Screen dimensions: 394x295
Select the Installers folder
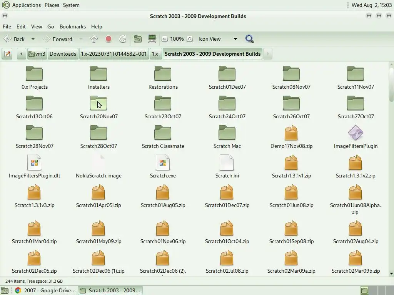98,78
